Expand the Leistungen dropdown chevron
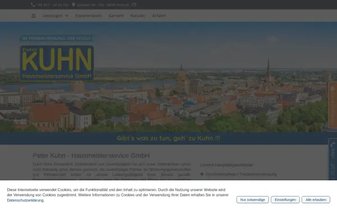The image size is (337, 210). click(x=67, y=16)
